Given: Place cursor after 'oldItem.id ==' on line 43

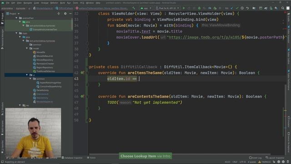Looking at the screenshot, I should click(x=139, y=79).
